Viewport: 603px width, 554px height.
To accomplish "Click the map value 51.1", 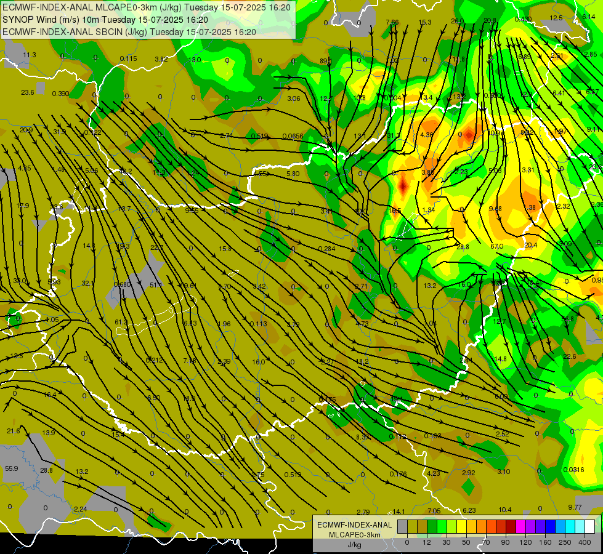I will pyautogui.click(x=156, y=285).
